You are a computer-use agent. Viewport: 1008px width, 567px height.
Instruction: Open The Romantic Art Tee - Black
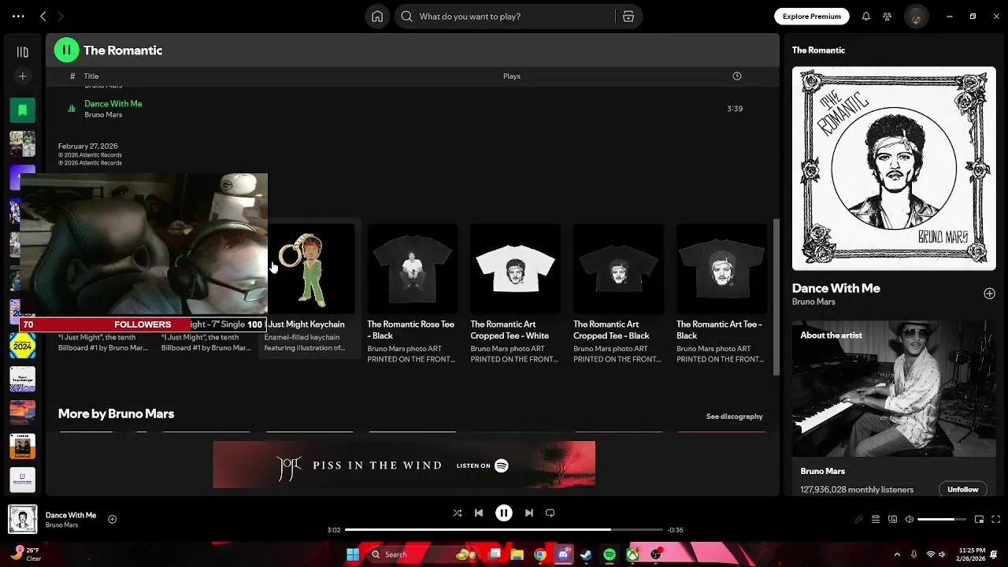coord(721,293)
